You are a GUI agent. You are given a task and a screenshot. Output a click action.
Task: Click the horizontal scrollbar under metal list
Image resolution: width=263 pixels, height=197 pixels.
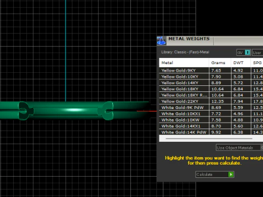click(209, 138)
